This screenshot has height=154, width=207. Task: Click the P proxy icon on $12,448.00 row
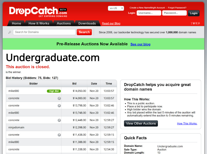59,120
